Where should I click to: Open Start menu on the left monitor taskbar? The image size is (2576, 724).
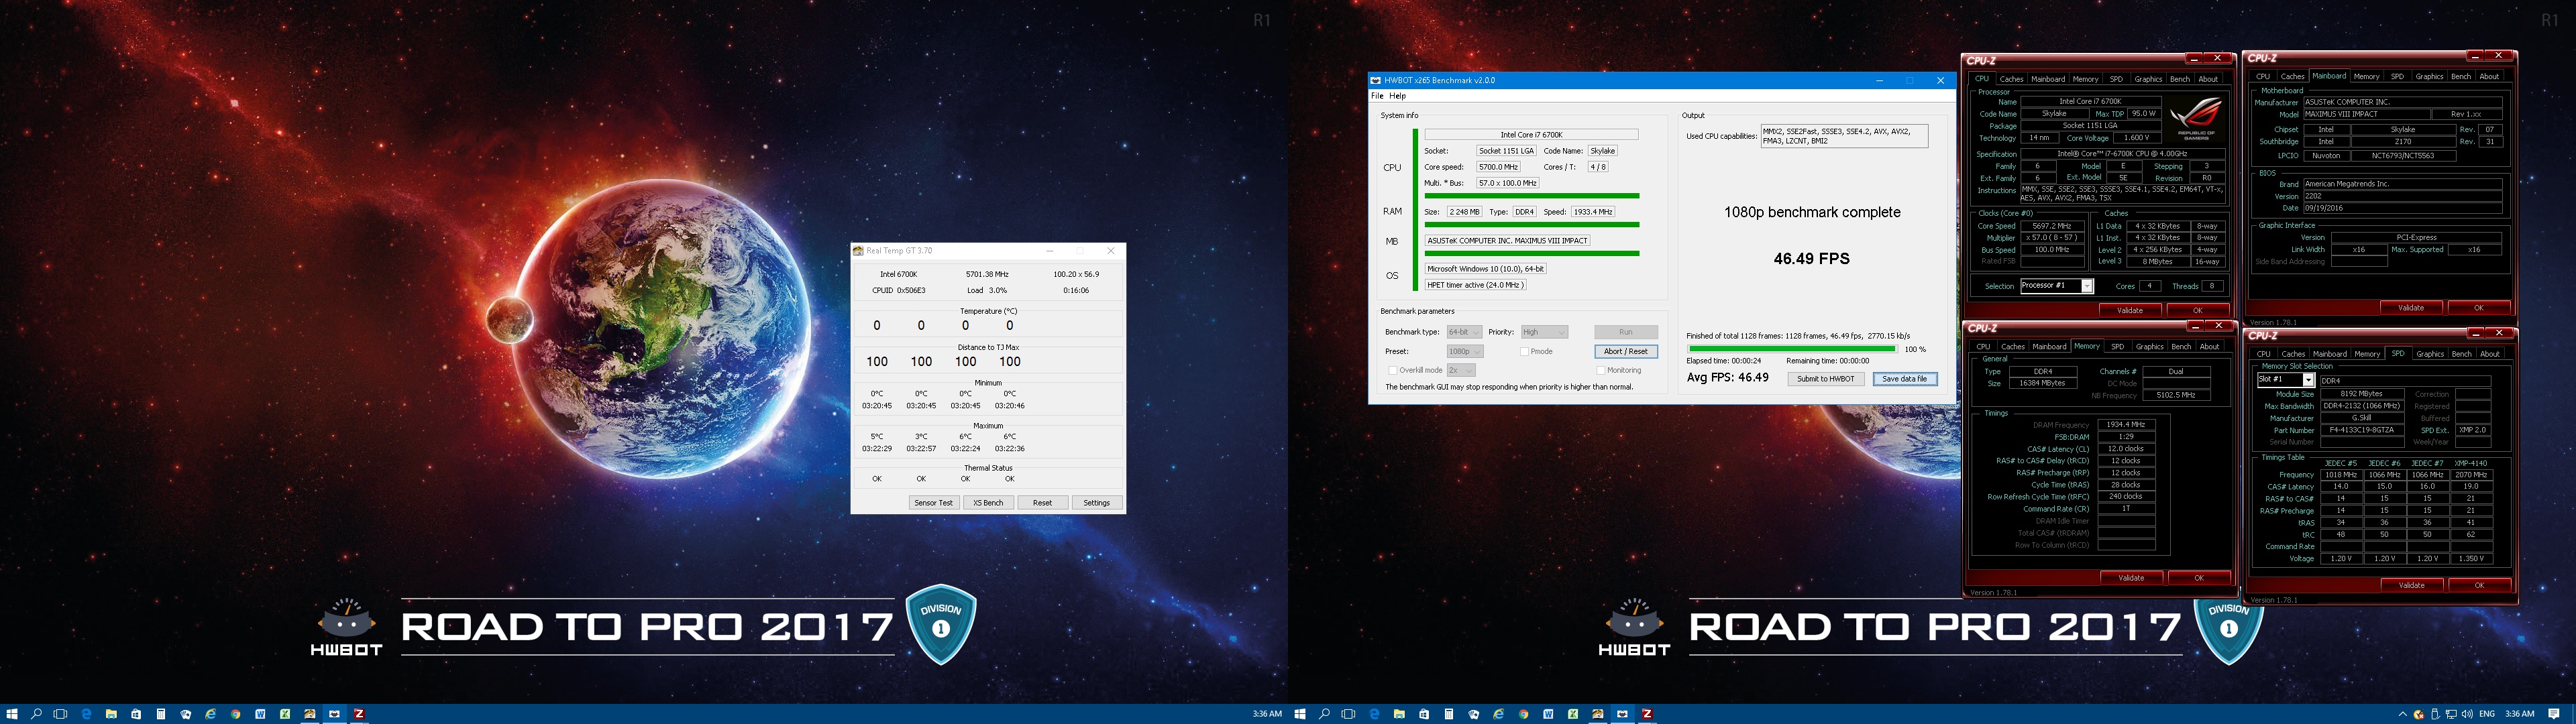[x=12, y=714]
